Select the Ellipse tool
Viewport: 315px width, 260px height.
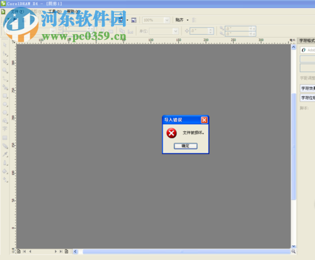coord(5,104)
